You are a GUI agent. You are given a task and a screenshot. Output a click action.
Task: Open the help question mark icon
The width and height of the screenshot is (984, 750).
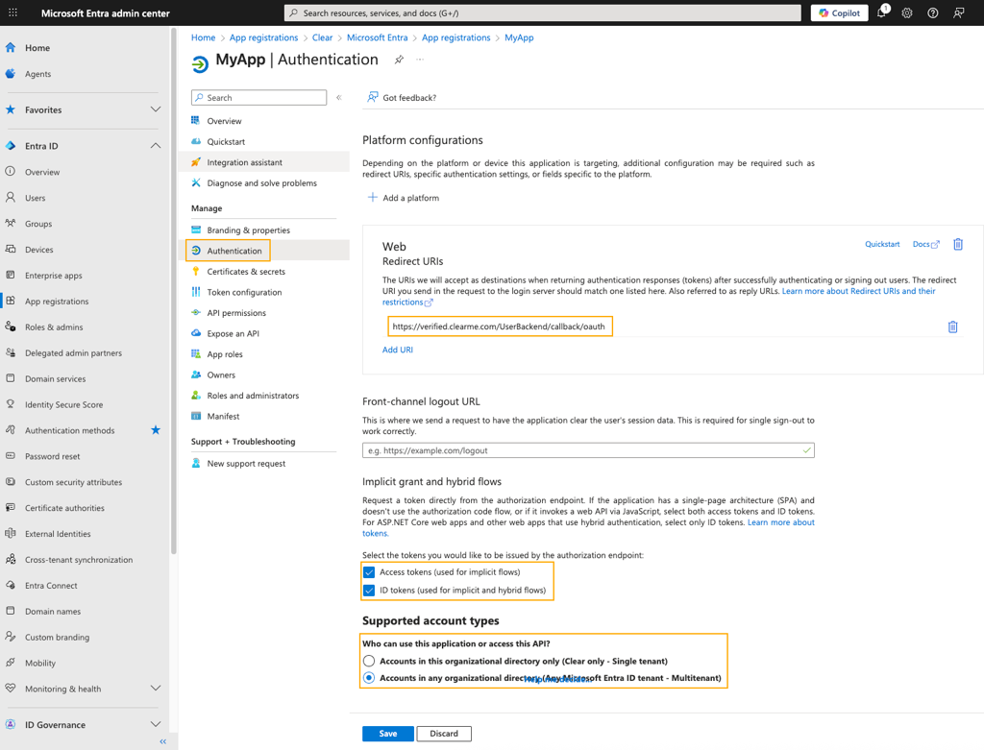click(x=932, y=12)
